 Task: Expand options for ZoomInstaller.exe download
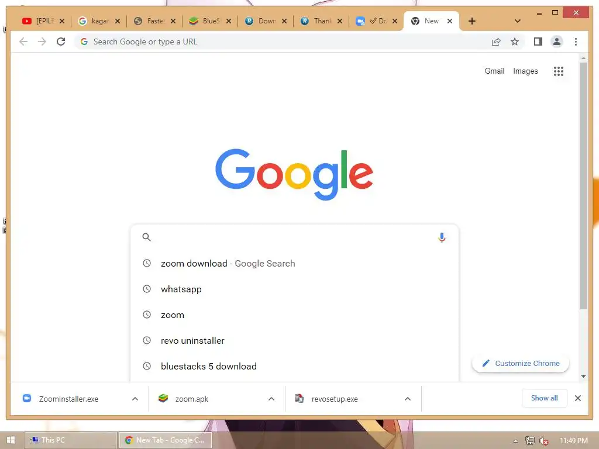(135, 399)
